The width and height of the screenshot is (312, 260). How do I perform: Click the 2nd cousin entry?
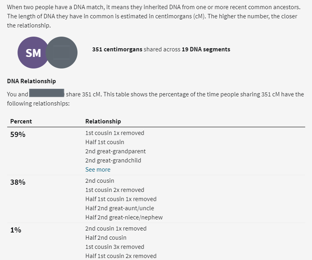[x=100, y=181]
